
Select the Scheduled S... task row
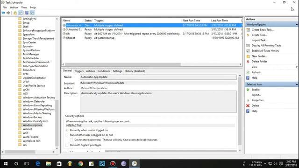coord(152,29)
